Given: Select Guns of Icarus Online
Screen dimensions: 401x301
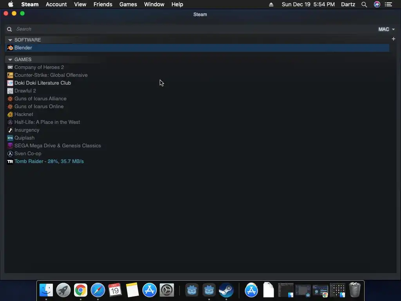Looking at the screenshot, I should (x=39, y=107).
